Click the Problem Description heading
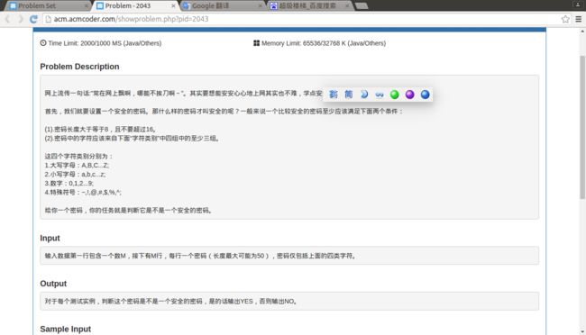The width and height of the screenshot is (586, 335). (79, 67)
